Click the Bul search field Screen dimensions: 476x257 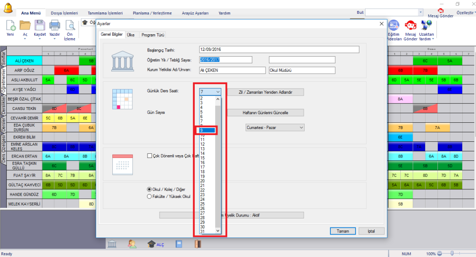pyautogui.click(x=392, y=12)
